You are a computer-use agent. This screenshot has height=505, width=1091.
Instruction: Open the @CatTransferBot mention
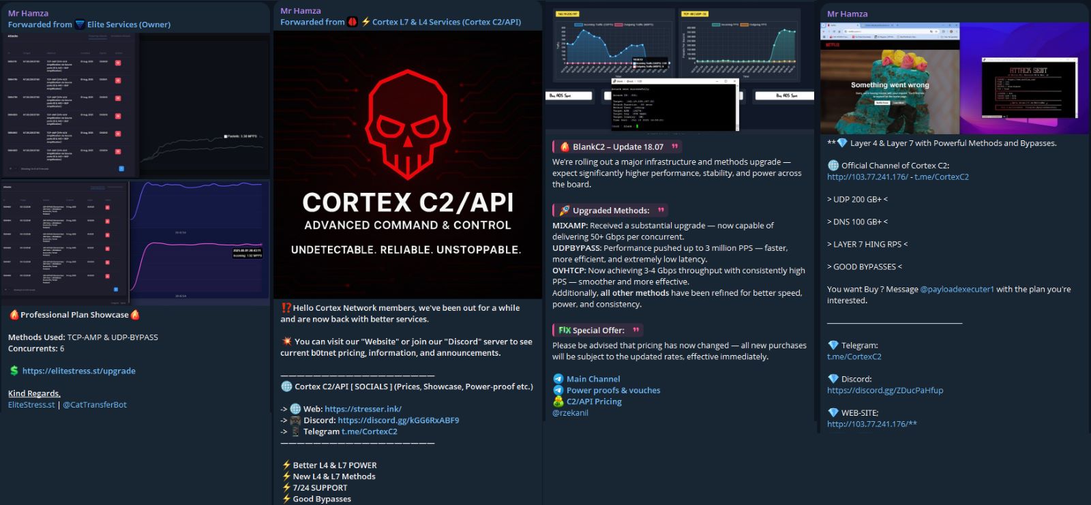pyautogui.click(x=95, y=405)
